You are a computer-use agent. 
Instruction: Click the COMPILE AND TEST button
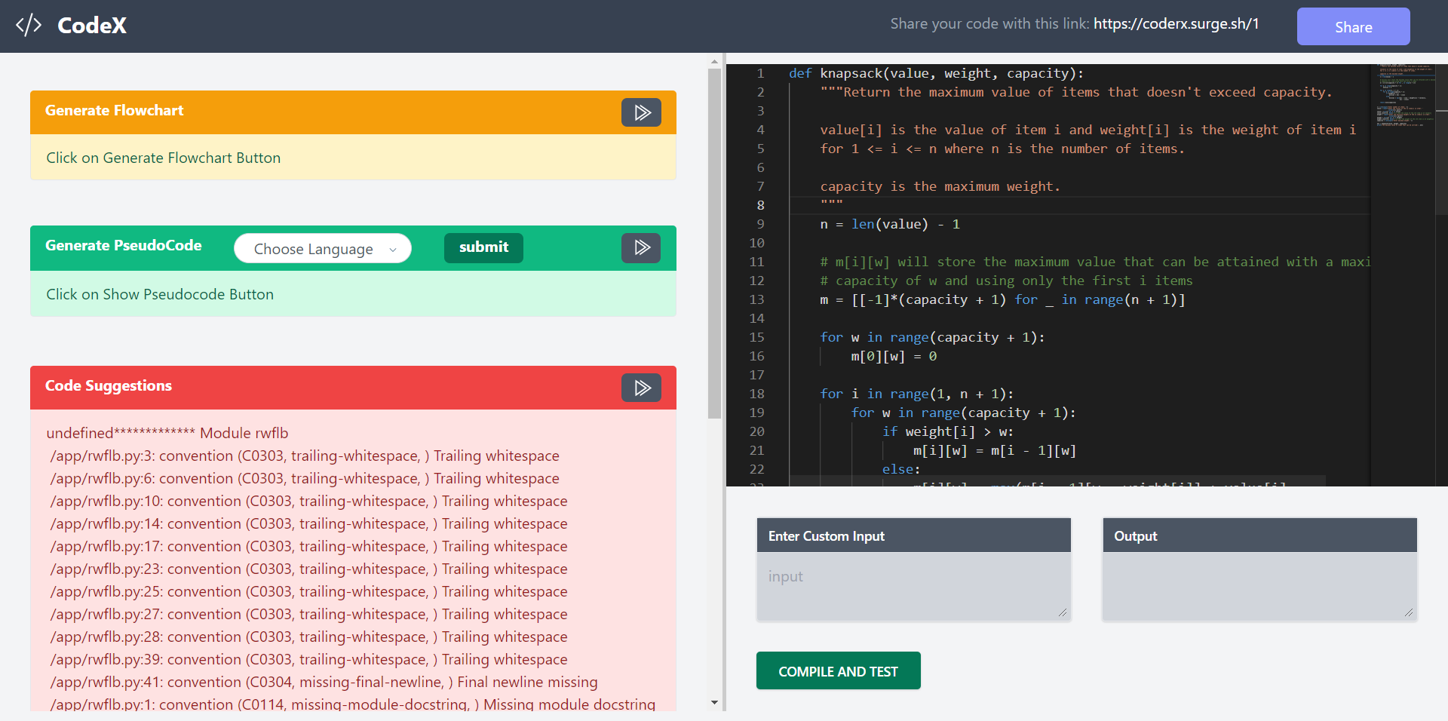point(838,670)
